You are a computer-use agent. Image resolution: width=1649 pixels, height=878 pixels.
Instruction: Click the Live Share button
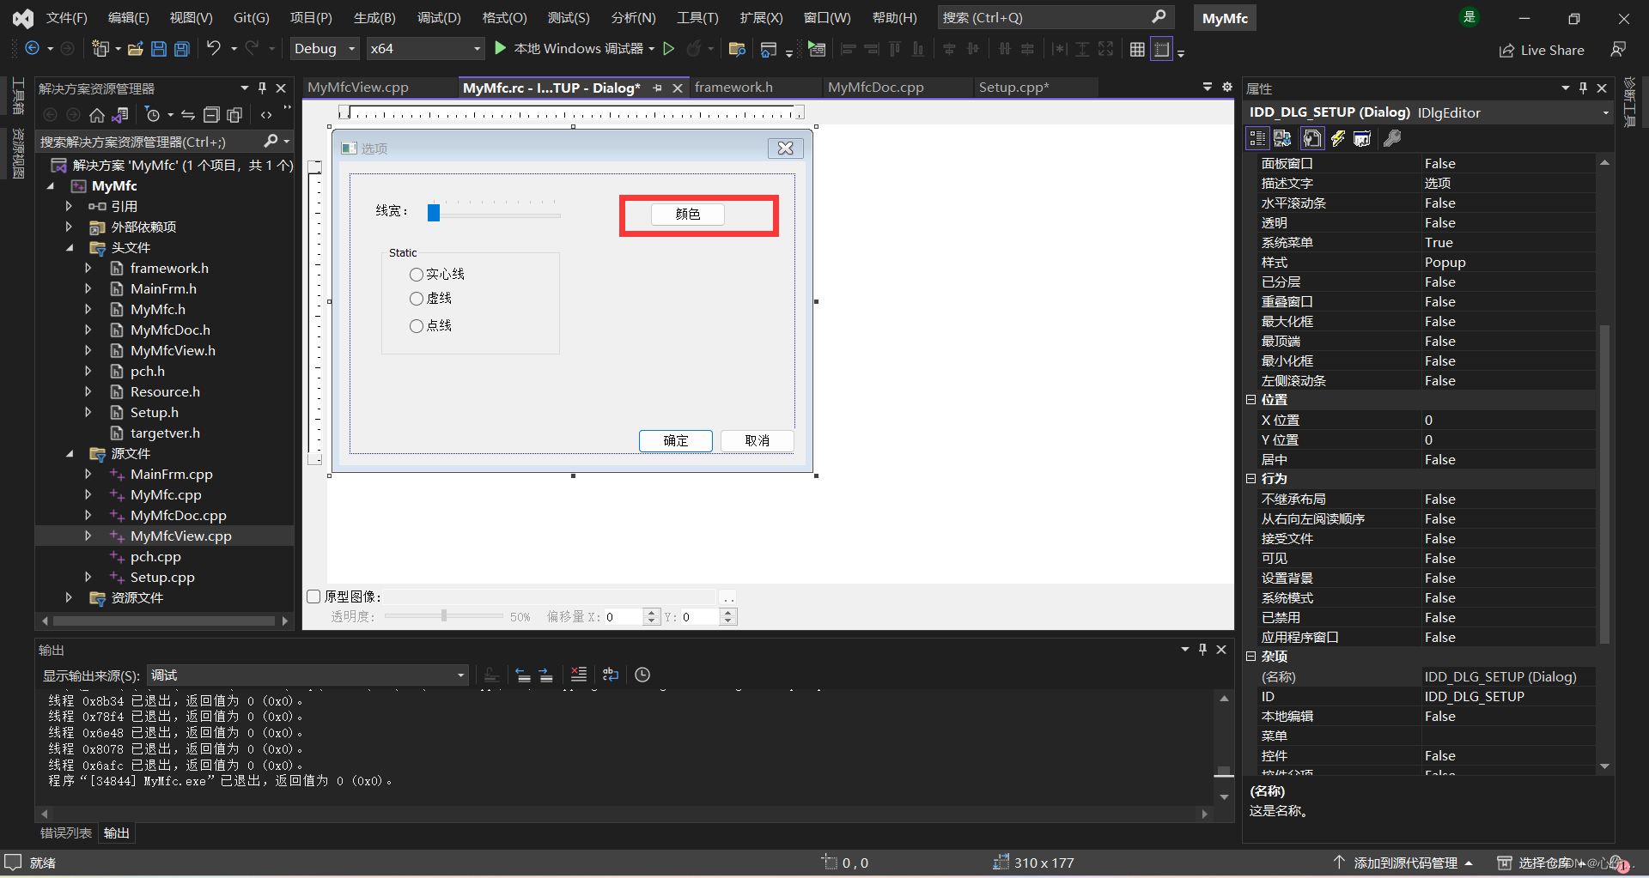(1542, 50)
